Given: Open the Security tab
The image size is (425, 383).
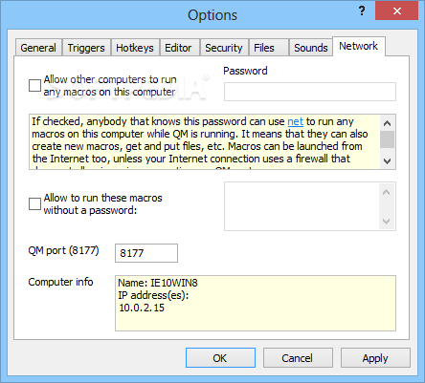Looking at the screenshot, I should point(224,48).
